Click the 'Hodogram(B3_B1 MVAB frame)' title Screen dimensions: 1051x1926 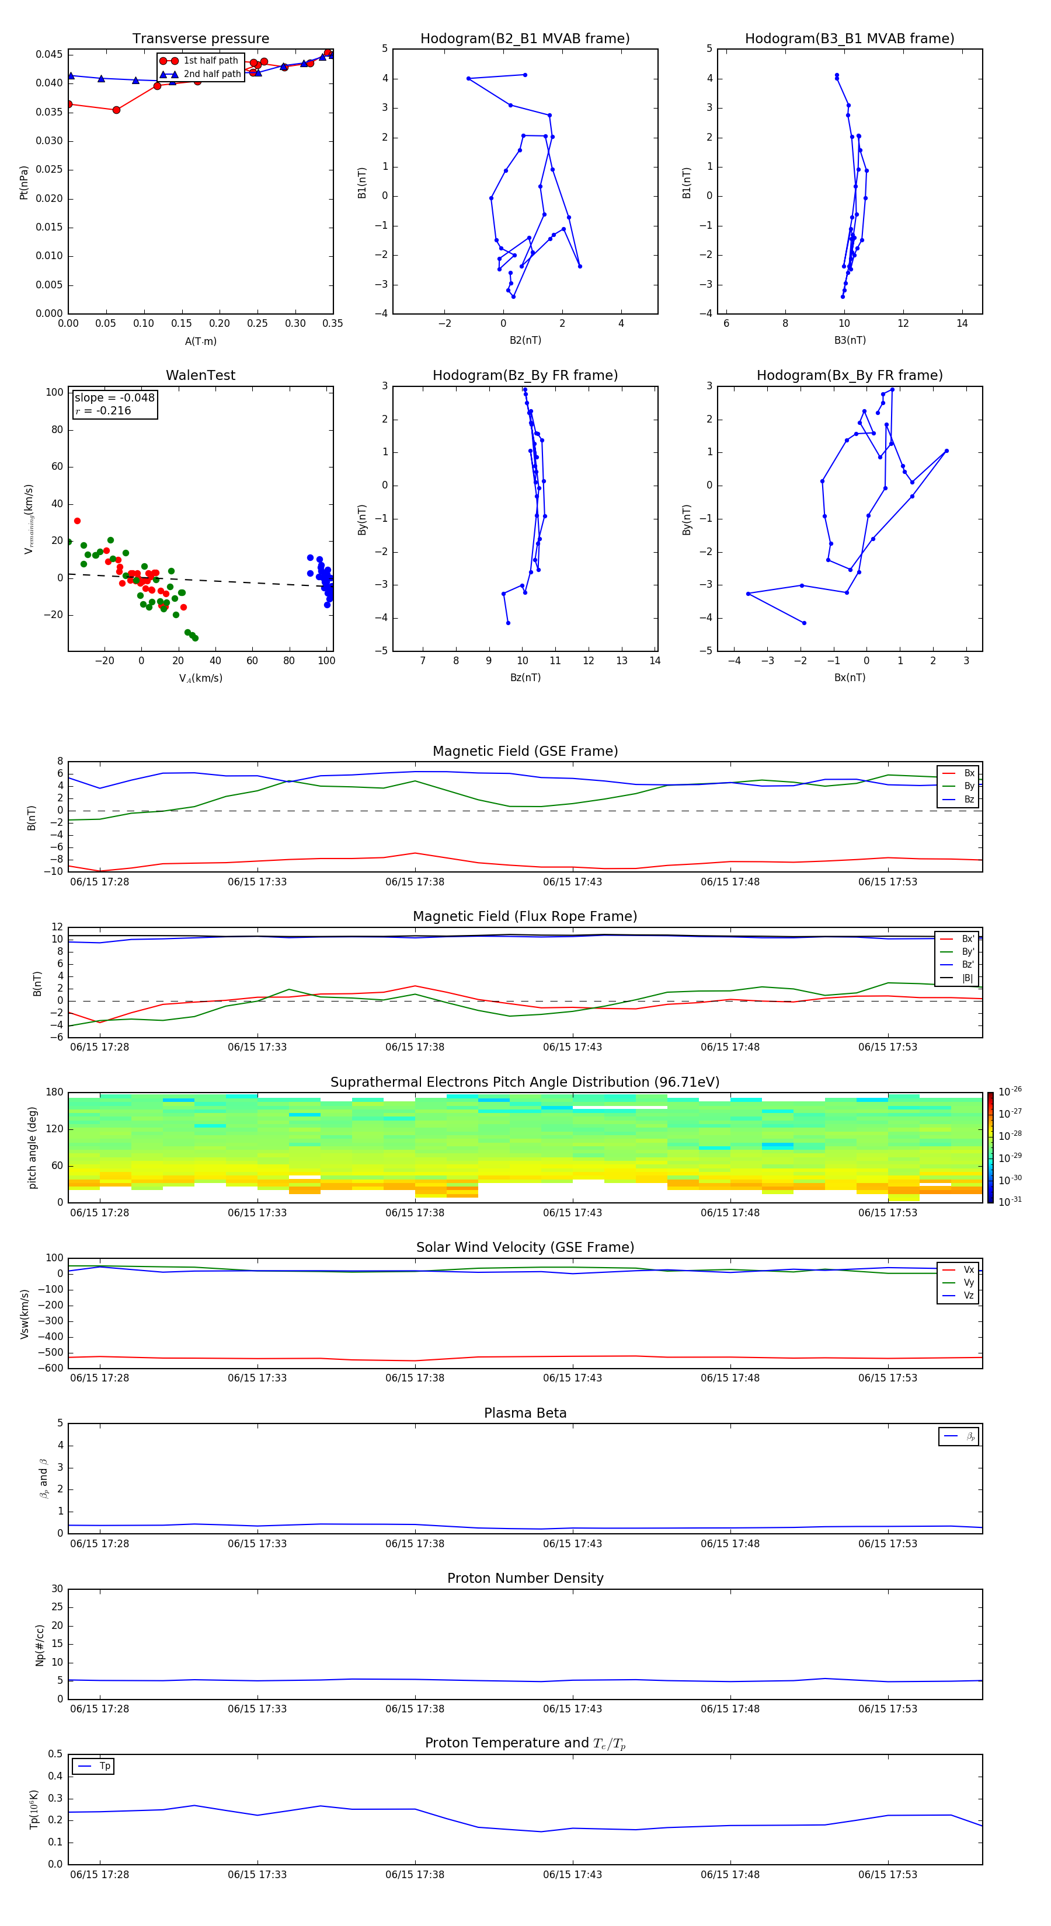tap(850, 39)
